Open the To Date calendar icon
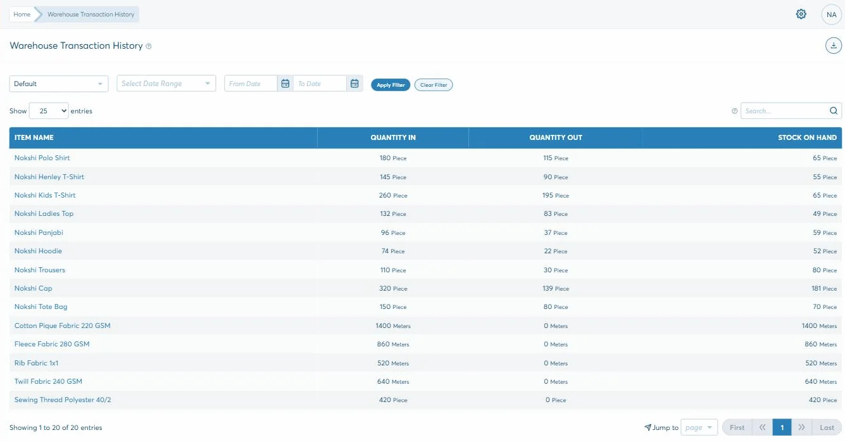The height and width of the screenshot is (442, 845). [x=355, y=84]
